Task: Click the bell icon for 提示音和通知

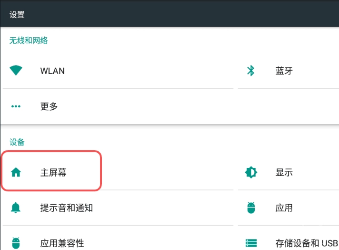Action: (16, 208)
